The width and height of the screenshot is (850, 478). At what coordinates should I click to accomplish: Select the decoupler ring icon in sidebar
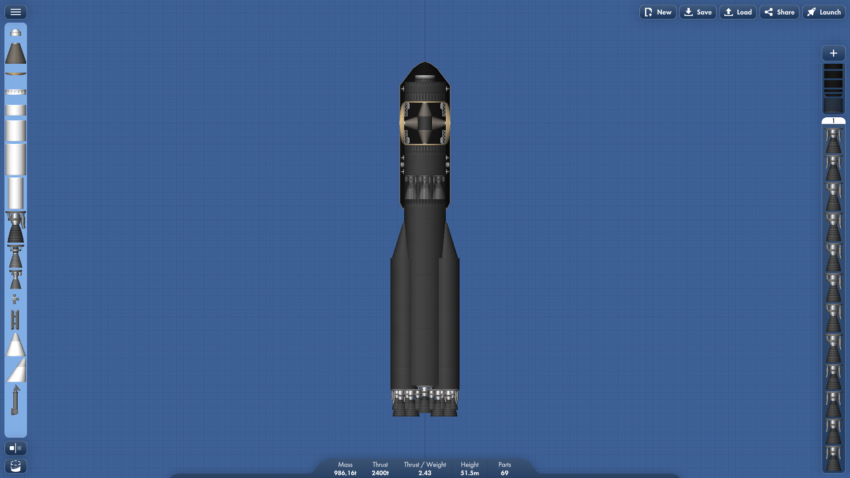tap(16, 92)
